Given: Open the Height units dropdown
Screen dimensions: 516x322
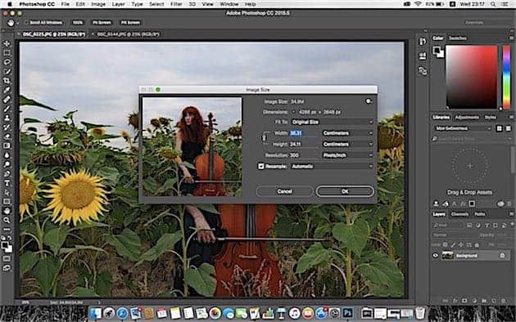Looking at the screenshot, I should click(x=347, y=144).
